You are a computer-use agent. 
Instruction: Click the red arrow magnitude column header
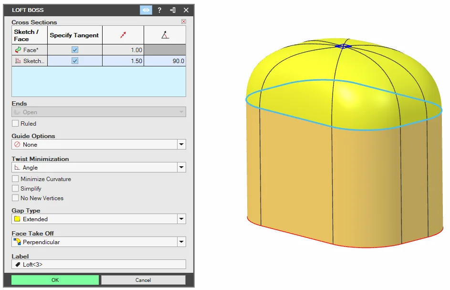click(x=123, y=35)
